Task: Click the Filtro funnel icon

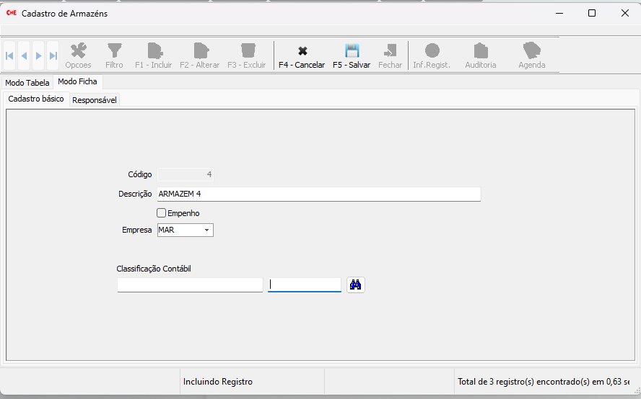Action: click(x=114, y=51)
